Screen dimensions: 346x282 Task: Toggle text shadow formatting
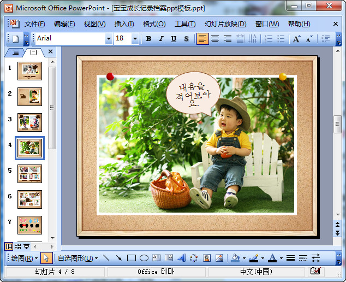click(x=187, y=39)
